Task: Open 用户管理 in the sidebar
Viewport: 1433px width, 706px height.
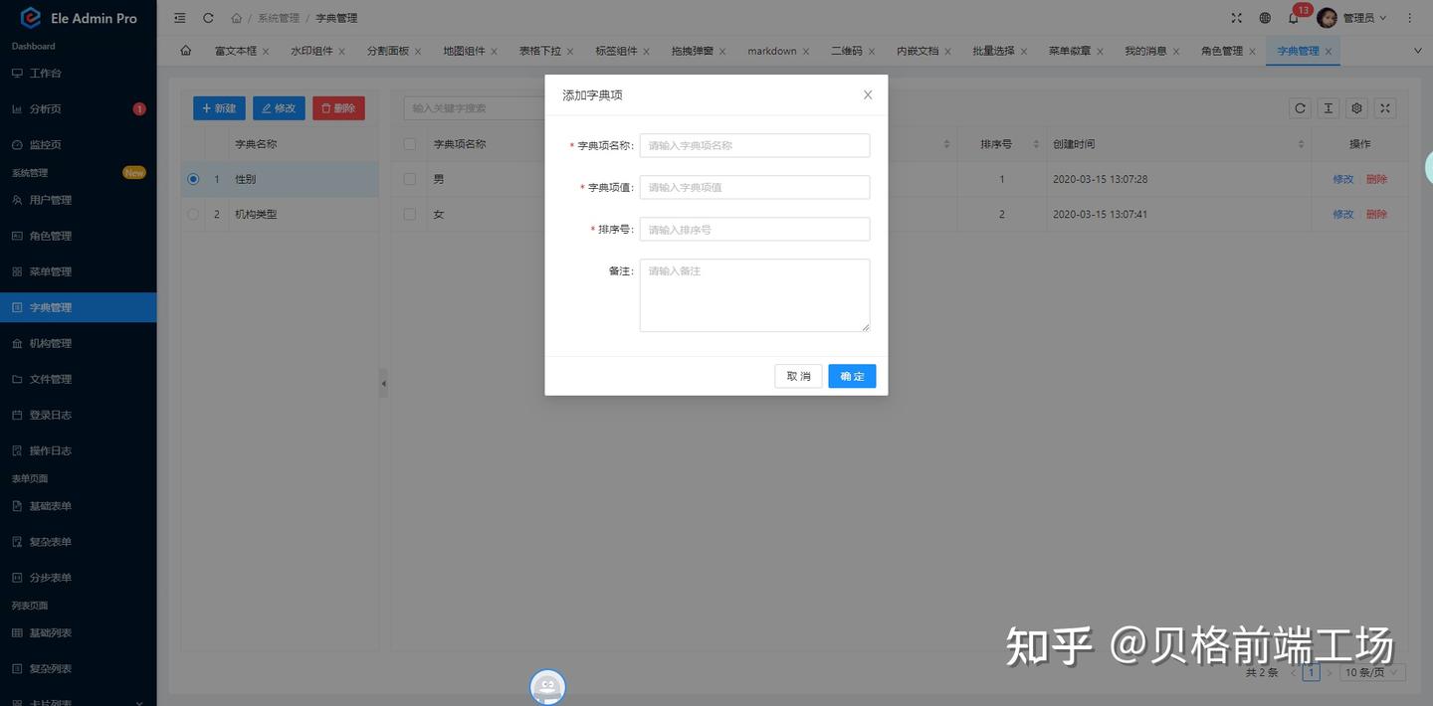Action: pos(48,199)
